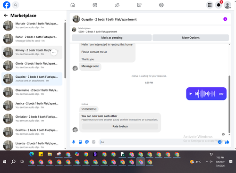Play the sent audio clip
Screen dimensions: 236x173
pos(191,94)
